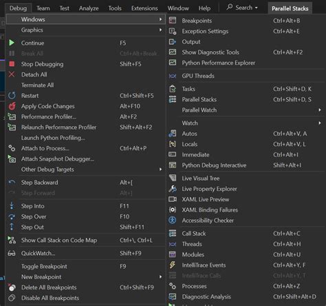The height and width of the screenshot is (306, 326).
Task: Click the Exception Settings icon
Action: click(173, 31)
